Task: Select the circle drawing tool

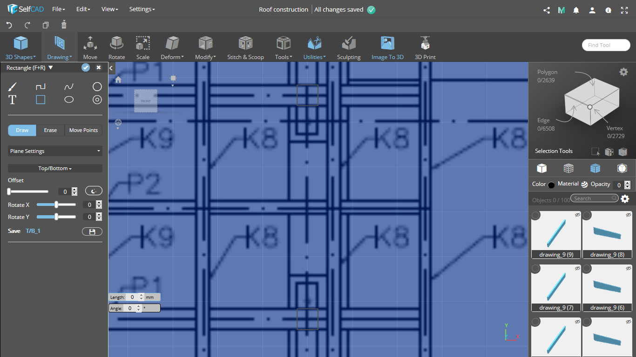Action: click(x=97, y=86)
